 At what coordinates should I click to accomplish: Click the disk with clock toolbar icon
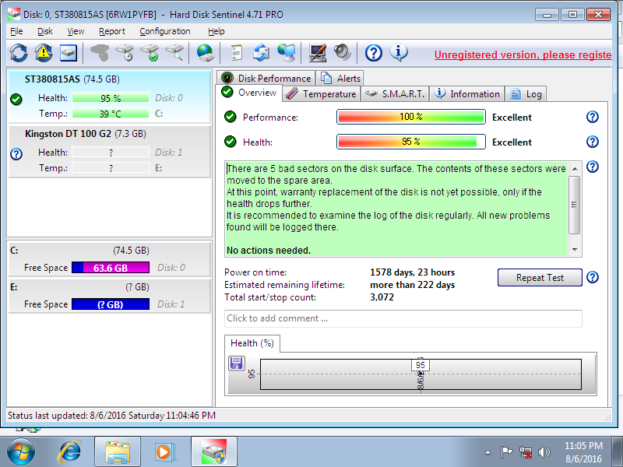point(125,53)
